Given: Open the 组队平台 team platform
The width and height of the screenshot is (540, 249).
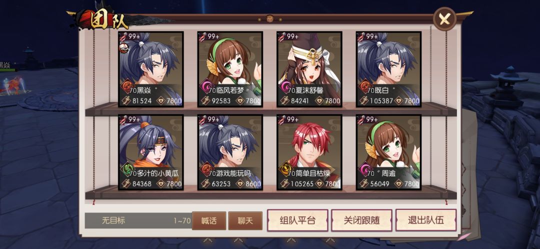Looking at the screenshot, I should [x=297, y=220].
